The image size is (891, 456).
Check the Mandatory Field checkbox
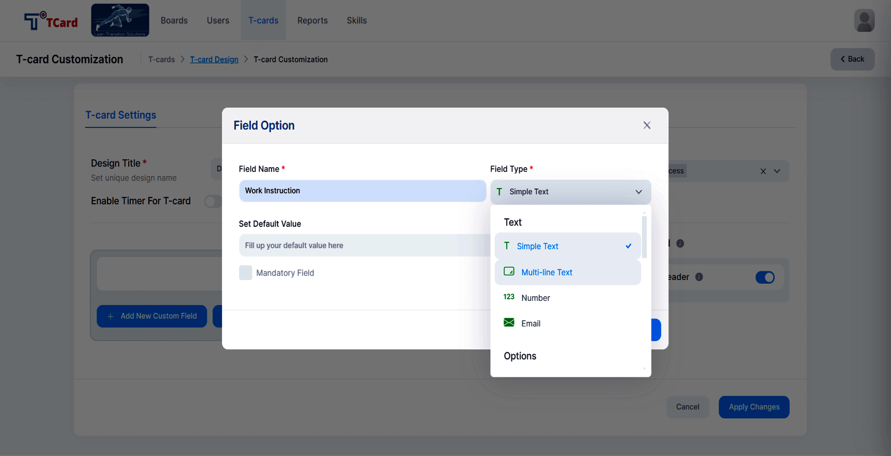point(246,273)
